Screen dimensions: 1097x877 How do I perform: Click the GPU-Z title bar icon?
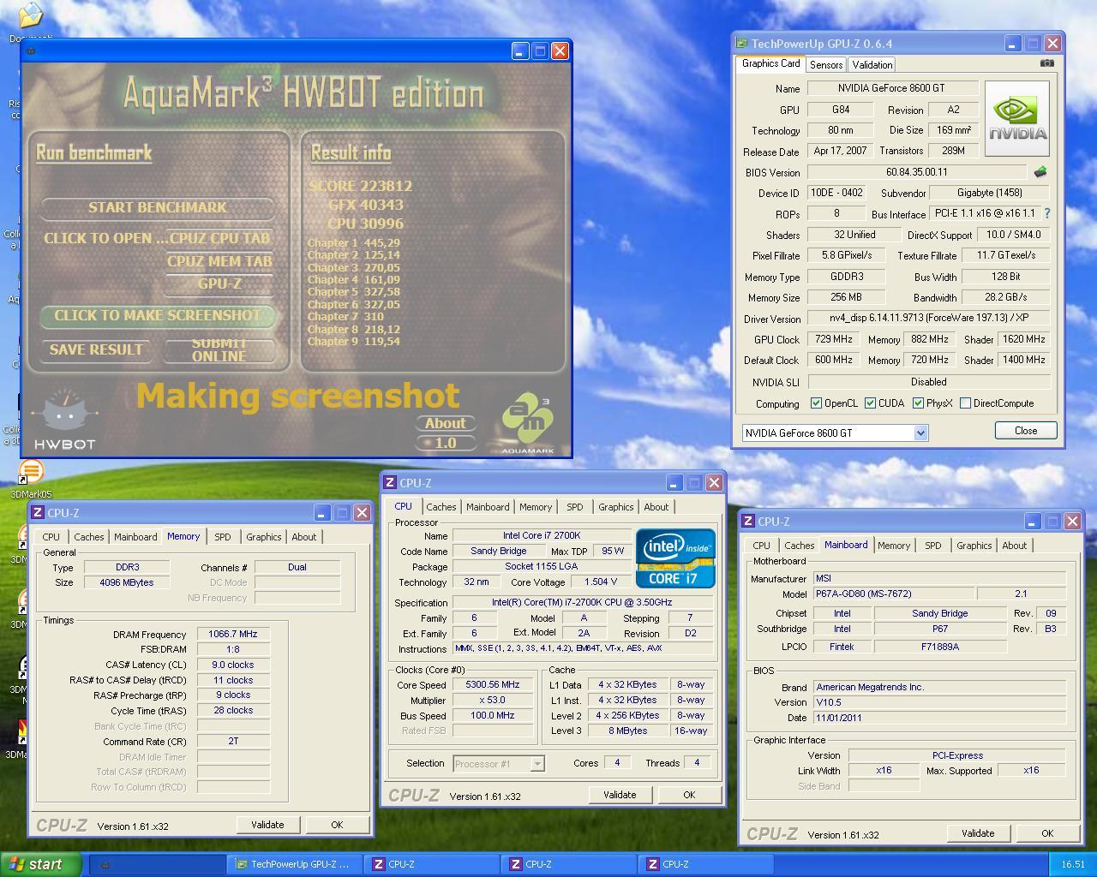742,43
